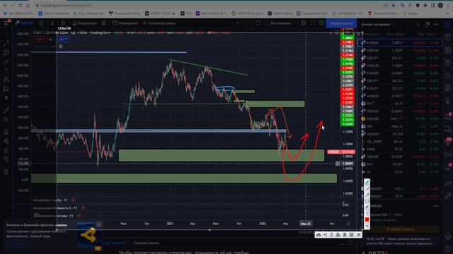Toggle the magnet mode icon
Viewport: 453px width, 254px height.
coord(6,132)
